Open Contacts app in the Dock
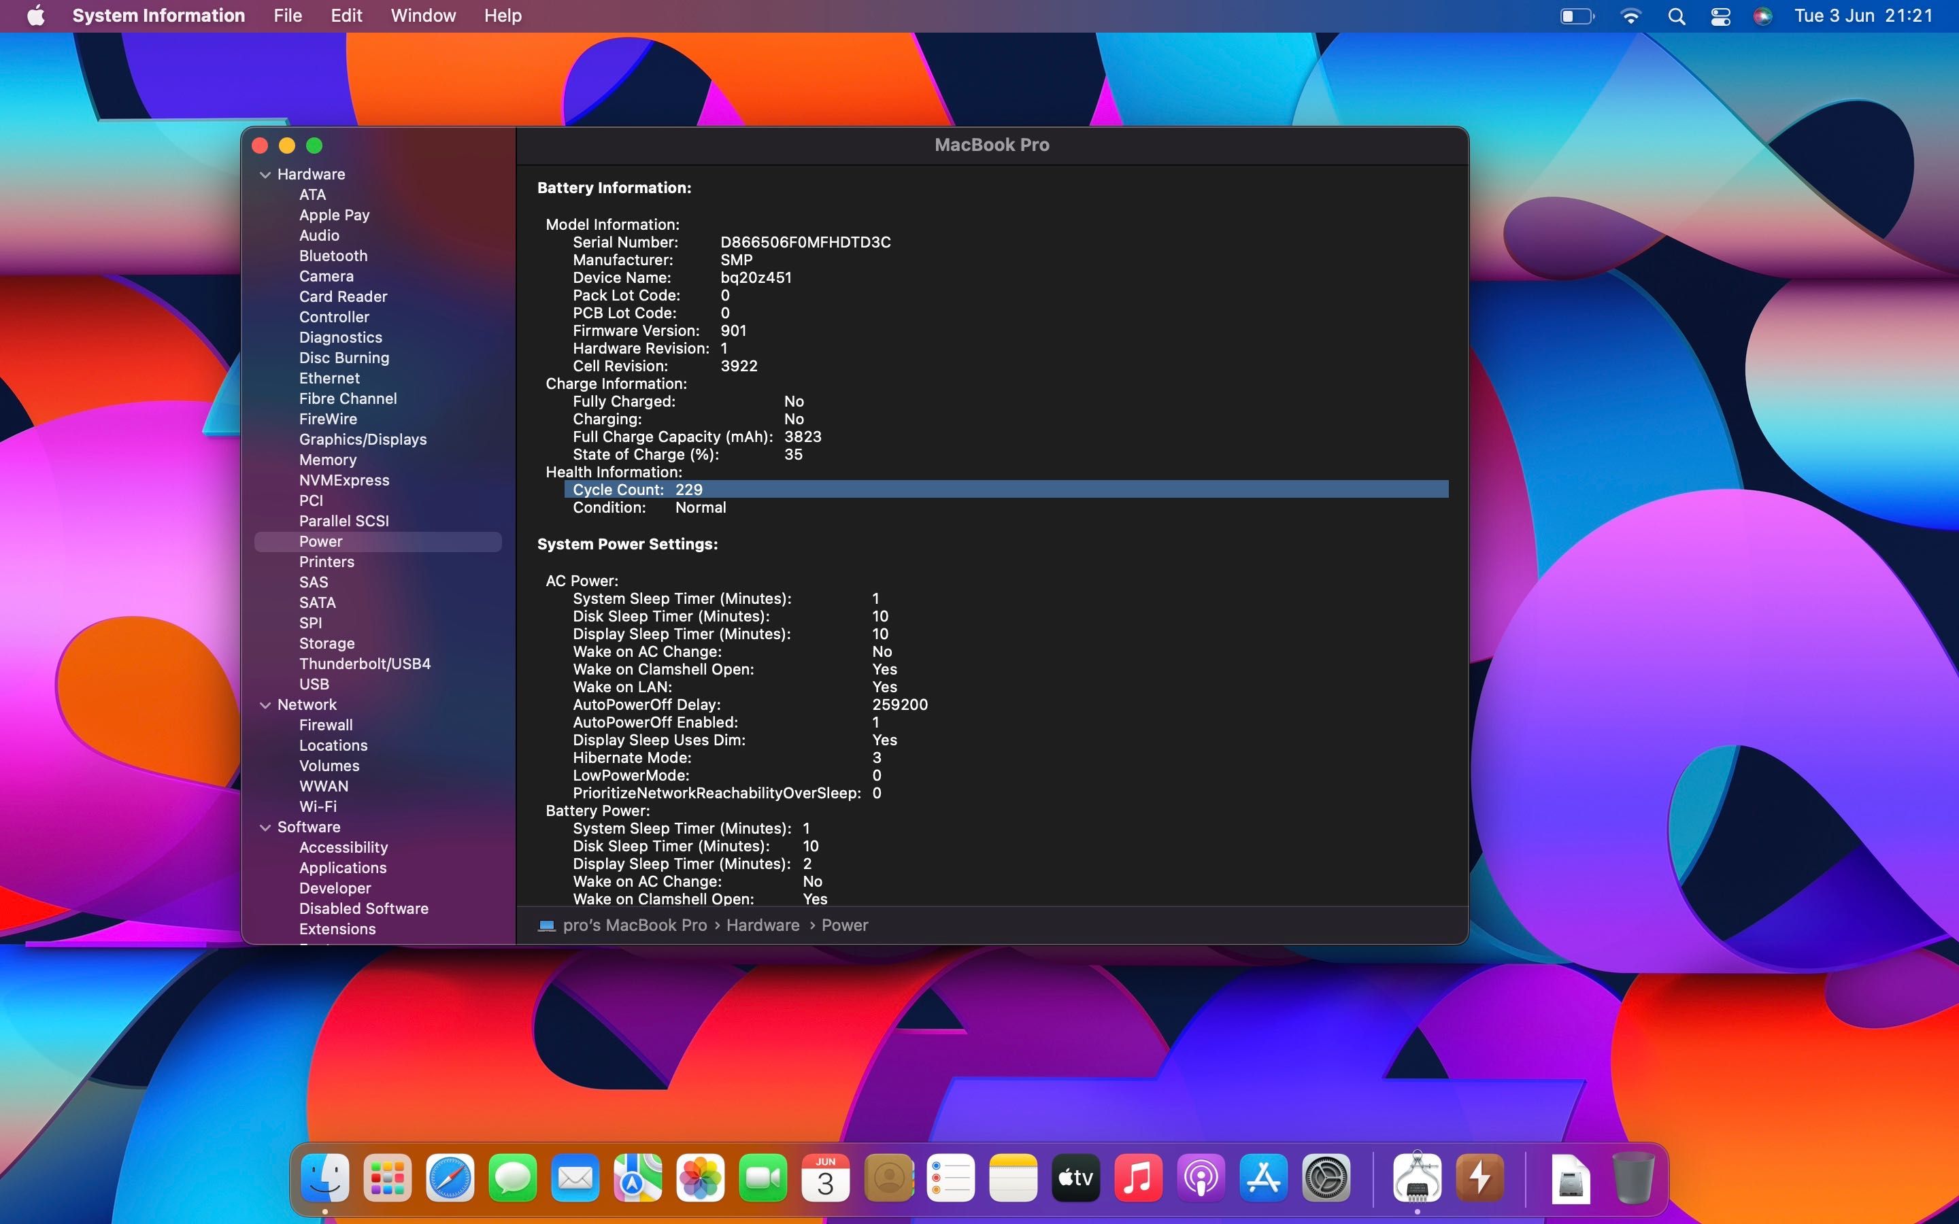Screen dimensions: 1959x1224 coord(888,1178)
